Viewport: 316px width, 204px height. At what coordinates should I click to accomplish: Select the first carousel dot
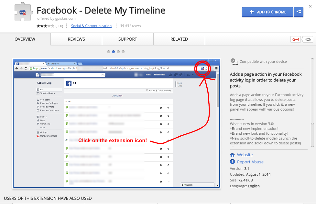[109, 52]
